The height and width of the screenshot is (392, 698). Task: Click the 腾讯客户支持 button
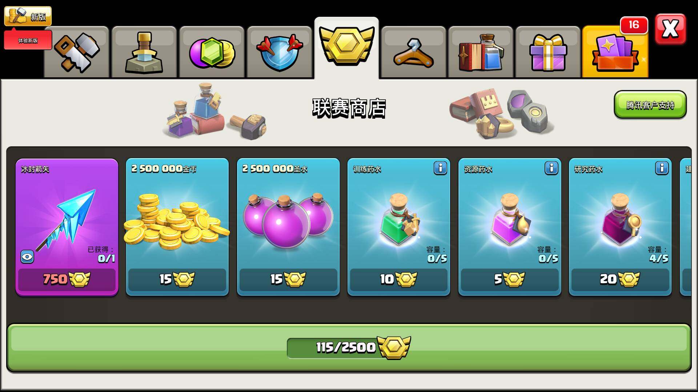point(650,105)
